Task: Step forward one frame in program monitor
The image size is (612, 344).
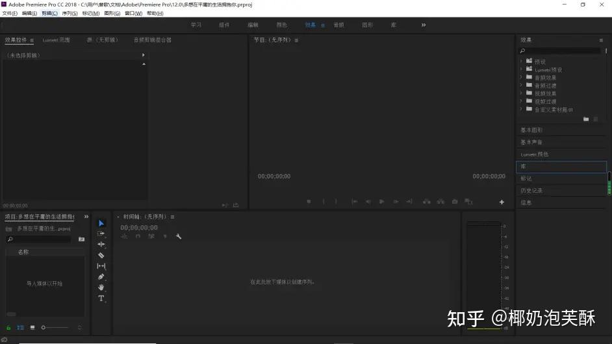Action: pyautogui.click(x=396, y=202)
